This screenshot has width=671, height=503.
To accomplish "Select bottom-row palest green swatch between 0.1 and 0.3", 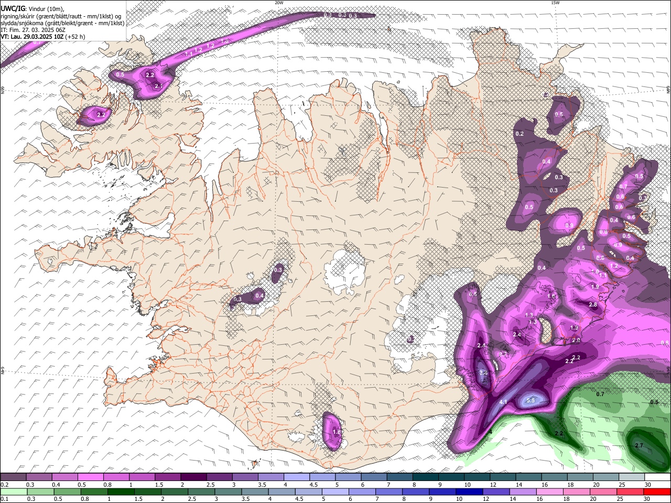I will click(14, 491).
